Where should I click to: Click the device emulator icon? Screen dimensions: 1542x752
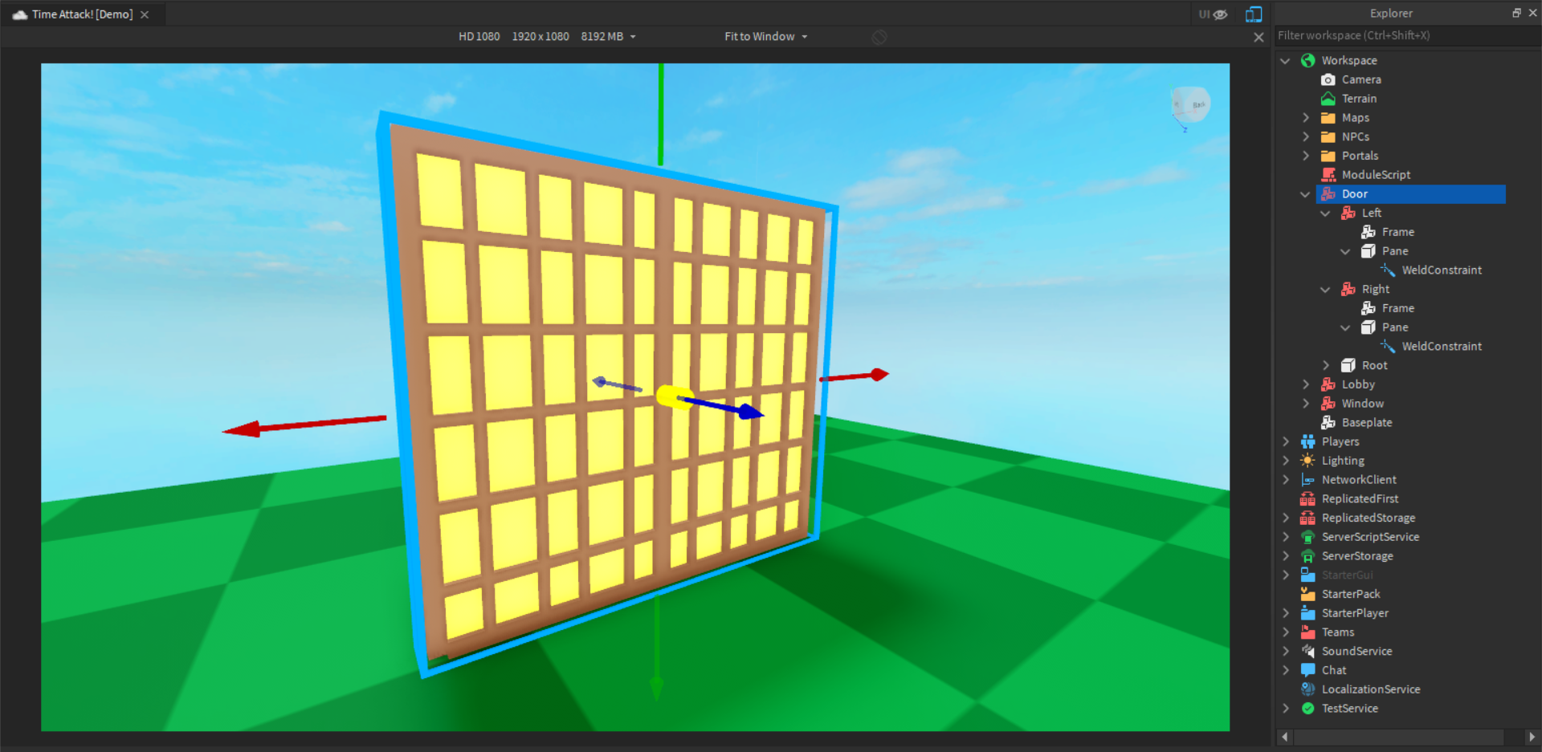tap(1254, 14)
